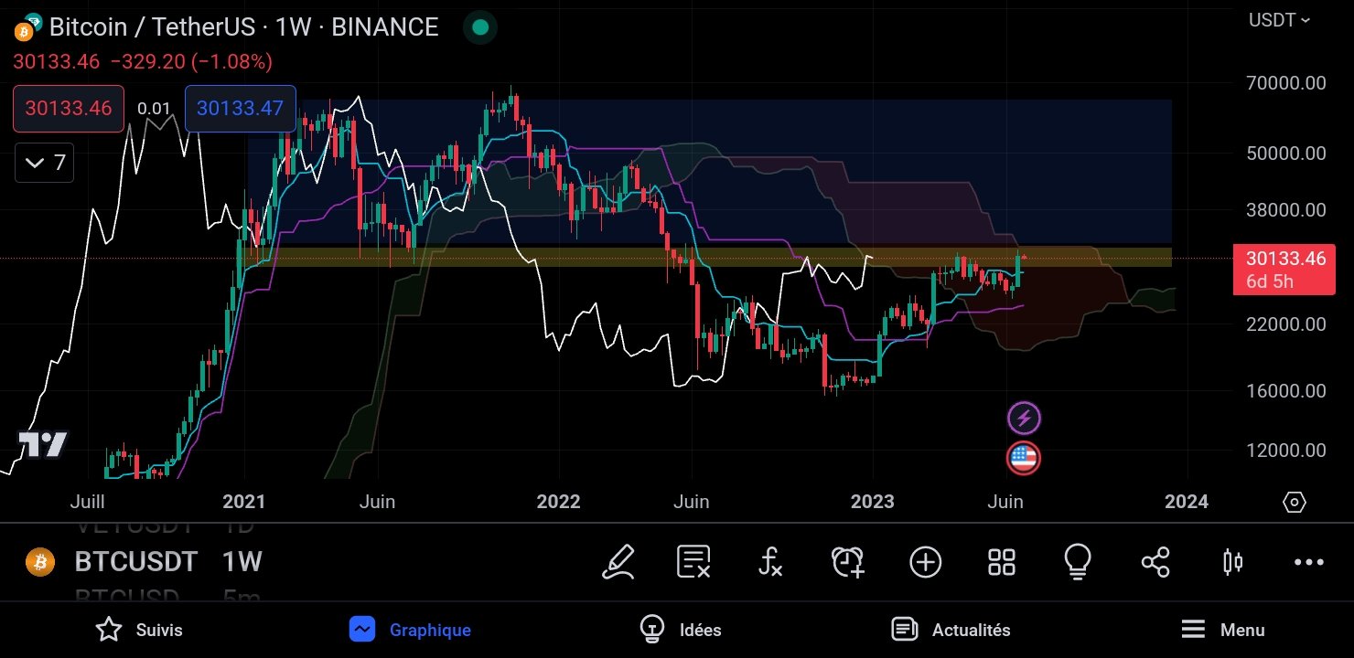Click the 12000.00 price axis label
The image size is (1354, 658).
1285,451
